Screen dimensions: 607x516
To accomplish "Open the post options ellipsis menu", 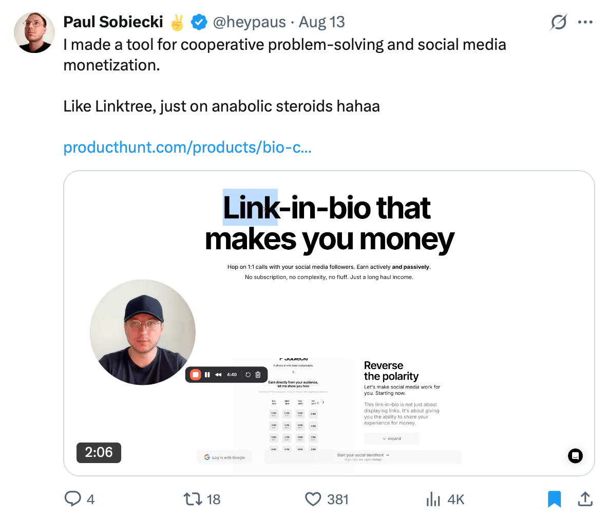I will [x=585, y=22].
